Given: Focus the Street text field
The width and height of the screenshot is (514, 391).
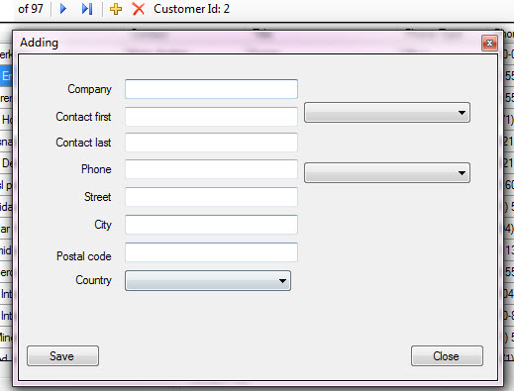Looking at the screenshot, I should [x=211, y=197].
